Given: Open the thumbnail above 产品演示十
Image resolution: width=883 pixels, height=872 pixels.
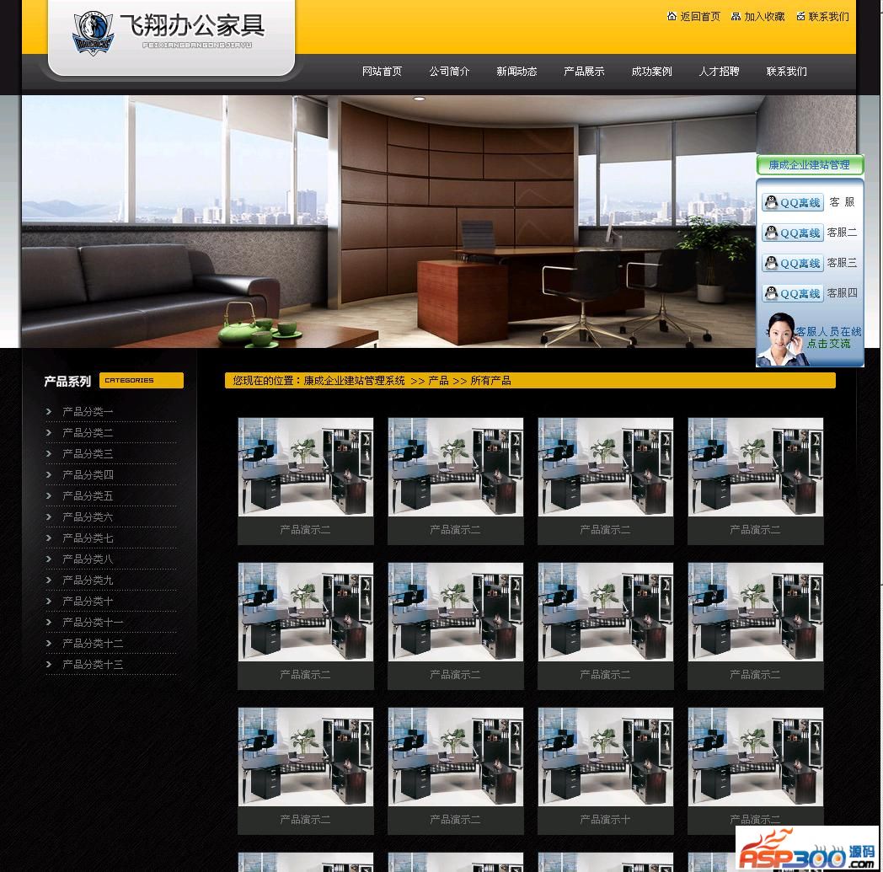Looking at the screenshot, I should pos(605,757).
